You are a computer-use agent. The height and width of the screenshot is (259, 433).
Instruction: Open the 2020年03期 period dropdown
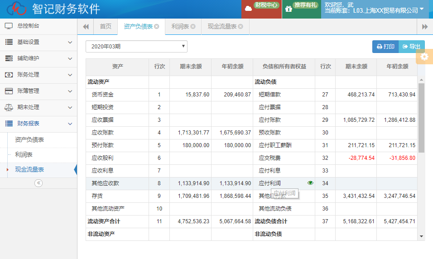pos(136,46)
